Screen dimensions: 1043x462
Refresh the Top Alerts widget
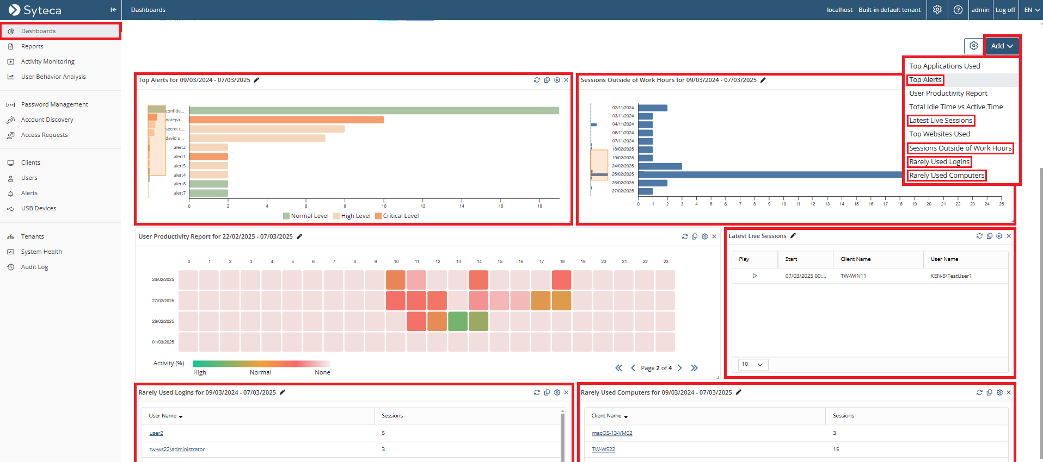point(537,80)
